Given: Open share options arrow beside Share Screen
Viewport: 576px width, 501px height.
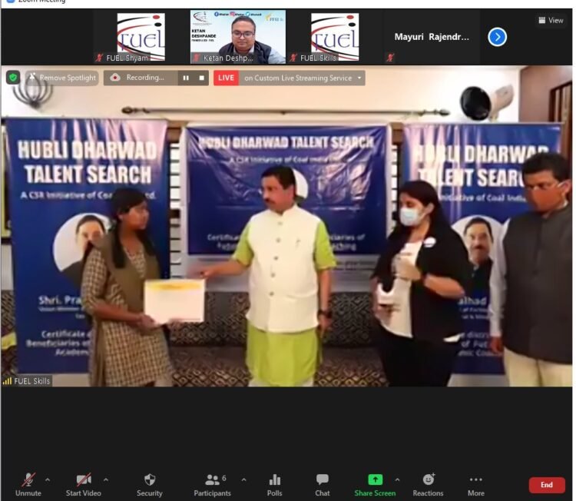Looking at the screenshot, I should point(397,479).
